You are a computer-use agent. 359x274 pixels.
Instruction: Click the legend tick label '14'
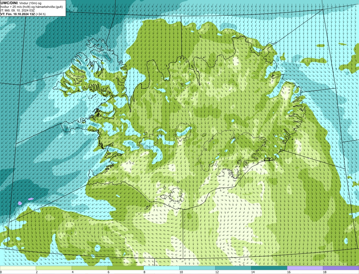click(x=253, y=272)
